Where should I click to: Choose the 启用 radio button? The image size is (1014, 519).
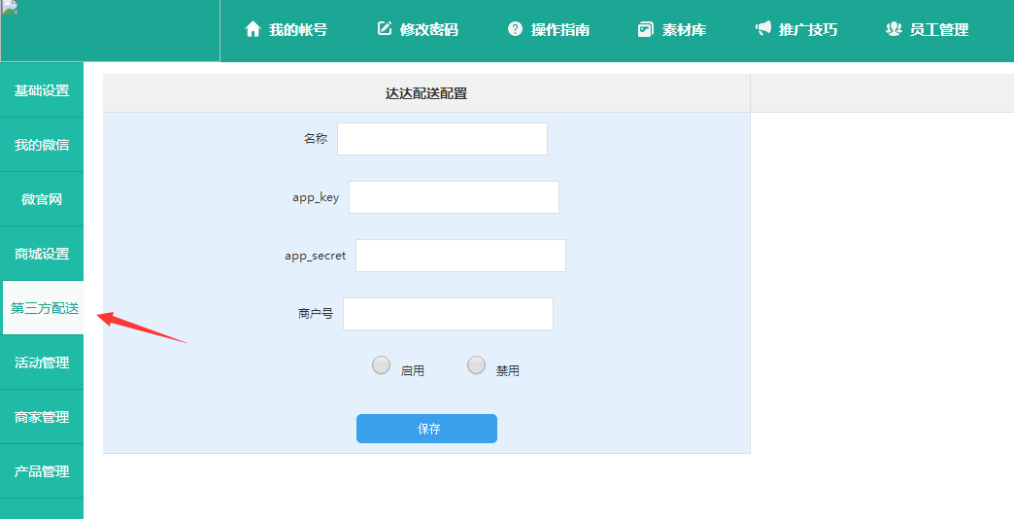coord(382,365)
